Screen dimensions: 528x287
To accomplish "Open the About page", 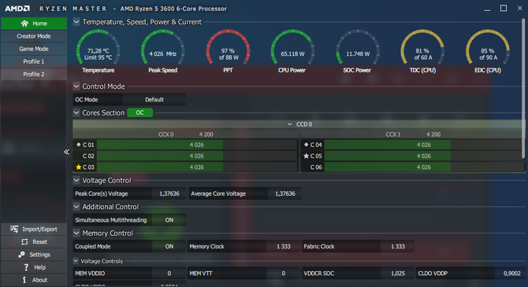I will 34,280.
